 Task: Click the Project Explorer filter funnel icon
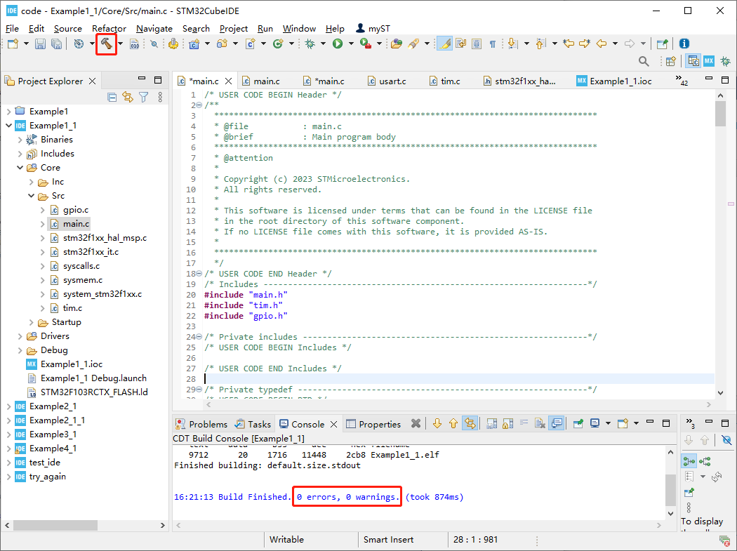click(144, 98)
